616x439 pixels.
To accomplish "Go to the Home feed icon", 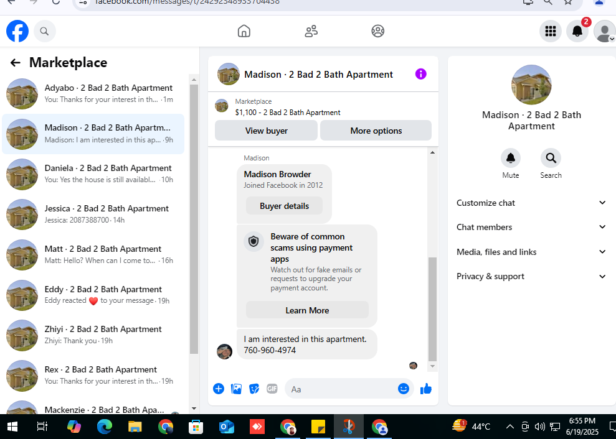I will tap(244, 31).
